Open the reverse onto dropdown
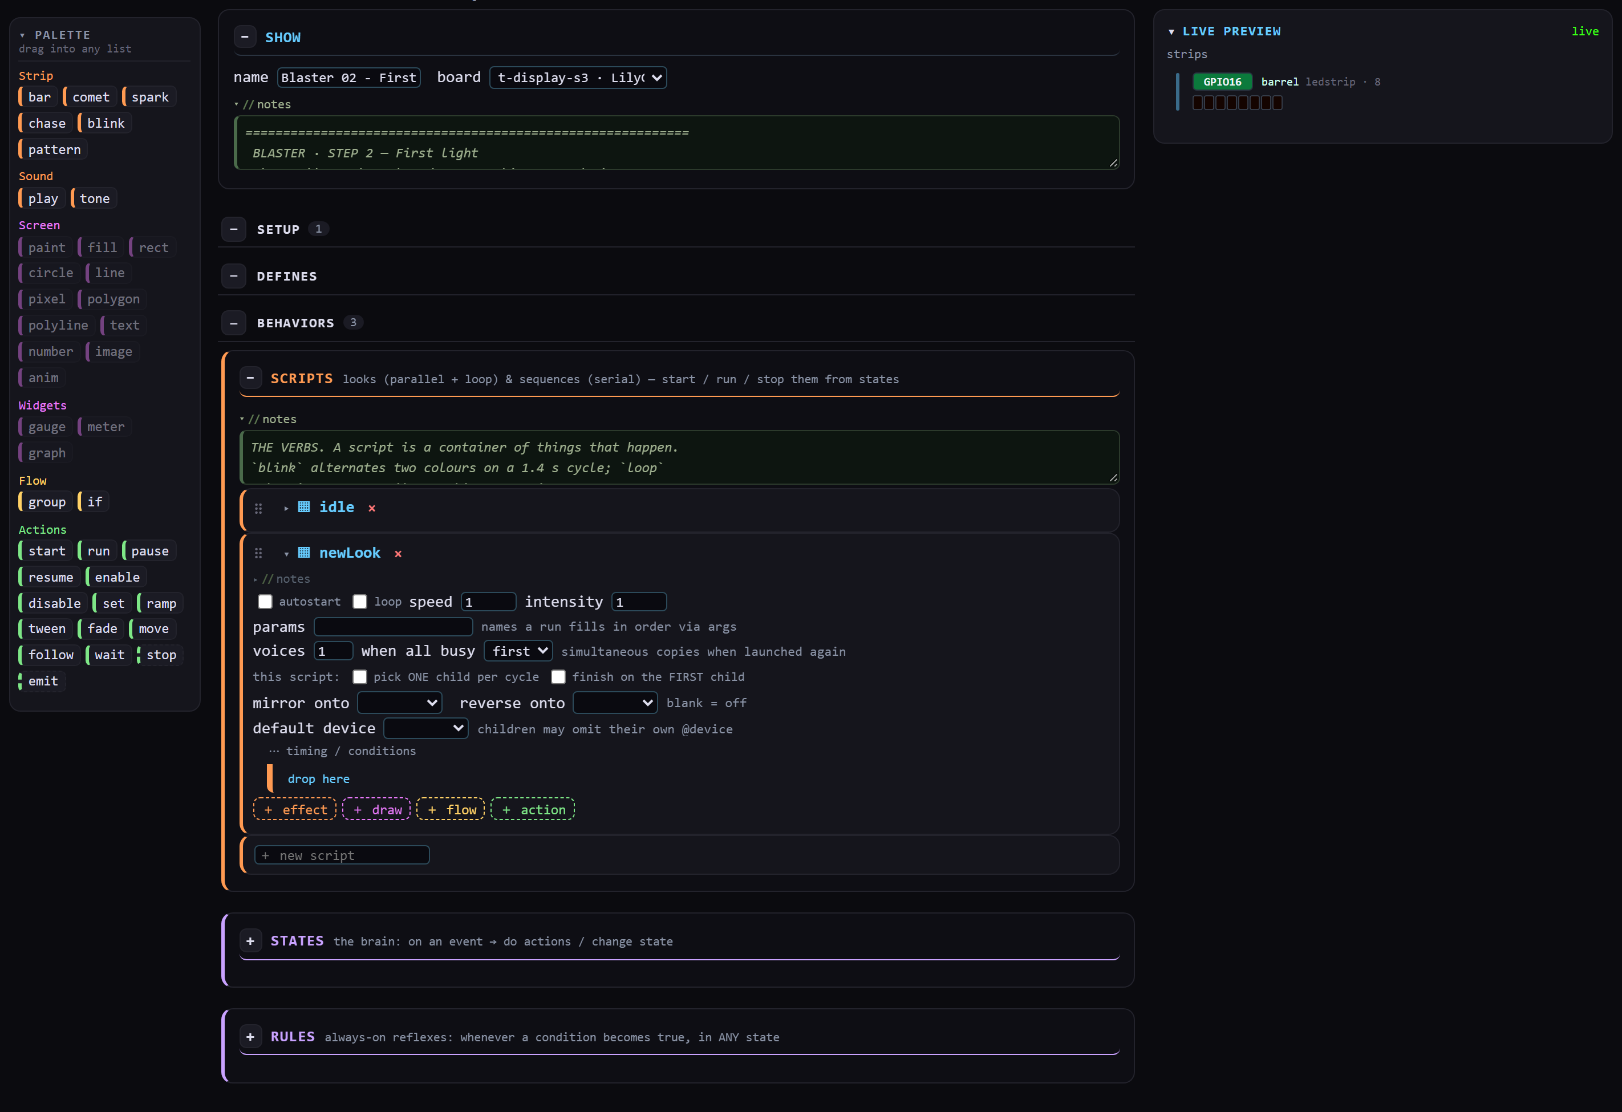Viewport: 1622px width, 1112px height. [x=615, y=702]
